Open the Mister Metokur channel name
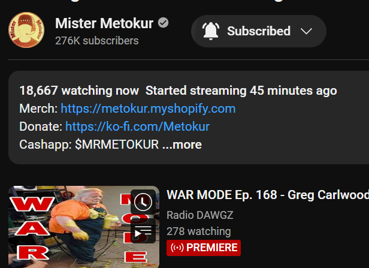Image resolution: width=369 pixels, height=268 pixels. [104, 23]
